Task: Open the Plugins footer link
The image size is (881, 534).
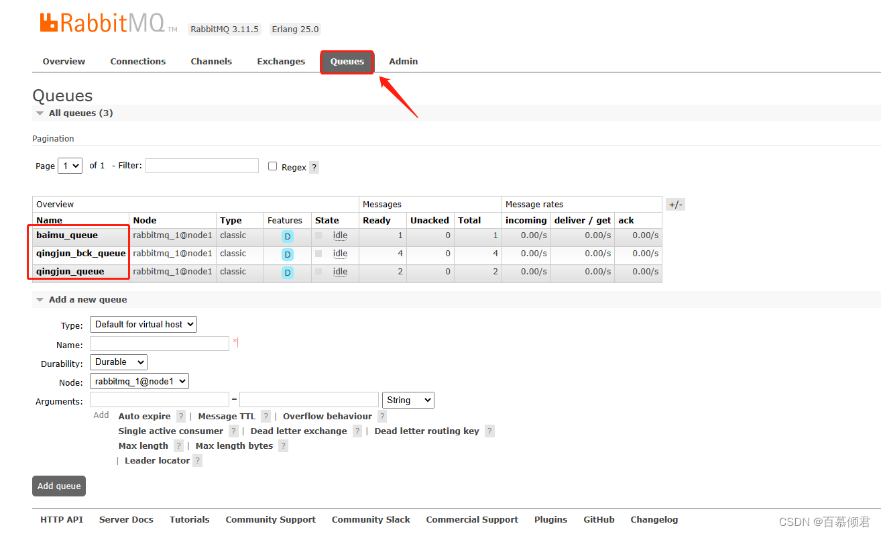Action: 551,520
